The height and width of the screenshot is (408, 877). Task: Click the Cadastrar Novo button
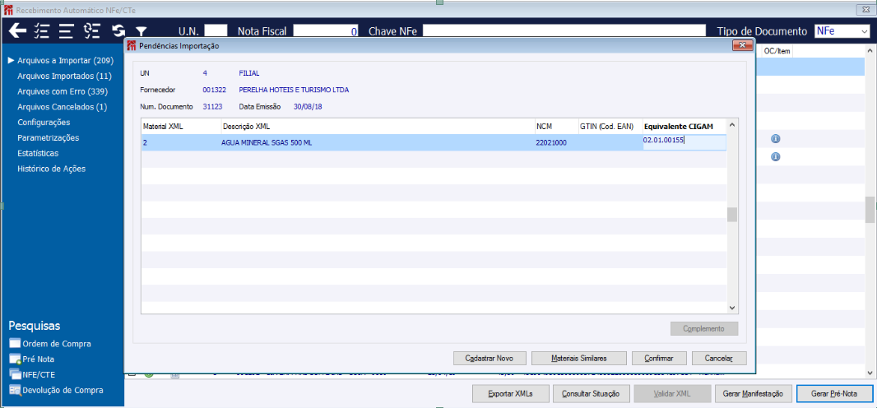point(489,358)
